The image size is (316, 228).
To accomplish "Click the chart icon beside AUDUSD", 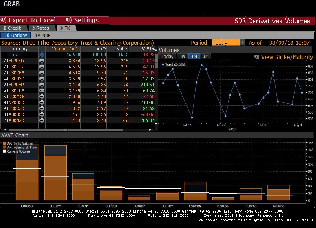I will pyautogui.click(x=42, y=114).
